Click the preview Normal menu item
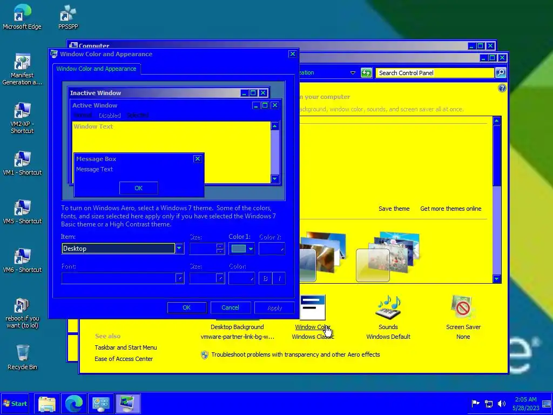Screen dimensions: 553x415 pyautogui.click(x=83, y=116)
